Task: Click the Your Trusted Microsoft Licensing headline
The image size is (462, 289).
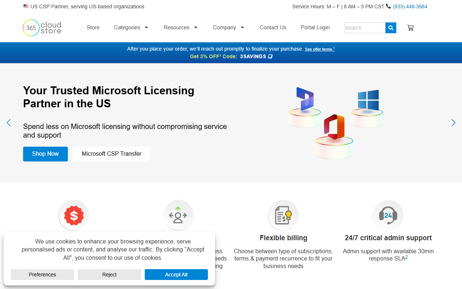Action: pos(109,97)
